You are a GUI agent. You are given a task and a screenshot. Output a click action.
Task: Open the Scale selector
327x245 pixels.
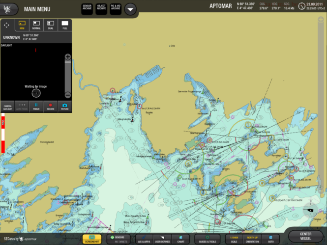coord(234,239)
